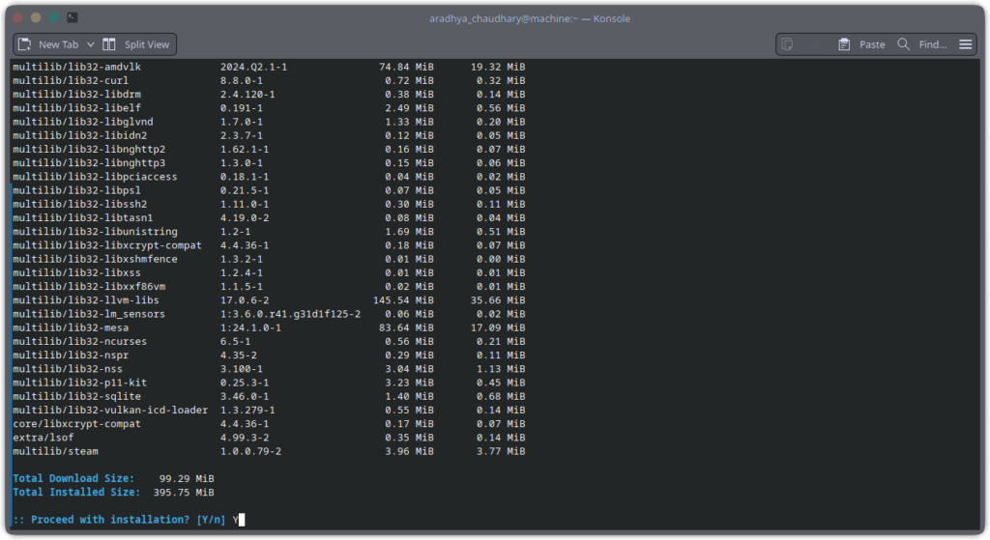The image size is (990, 540).
Task: Select version '2024.Q2.1-1' text
Action: tap(253, 67)
